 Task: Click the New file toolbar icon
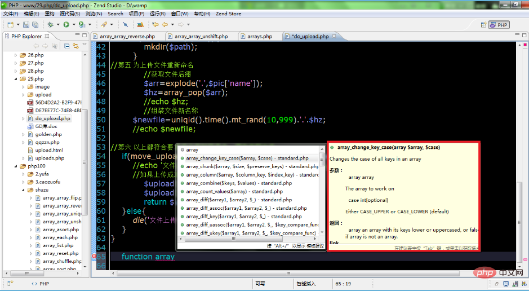pos(11,25)
